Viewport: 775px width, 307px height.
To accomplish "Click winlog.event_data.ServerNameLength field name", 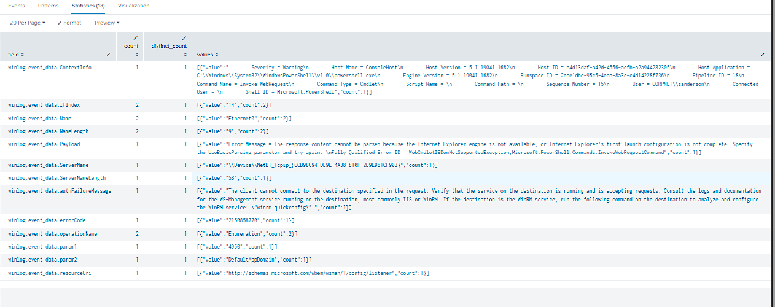I will click(x=56, y=178).
